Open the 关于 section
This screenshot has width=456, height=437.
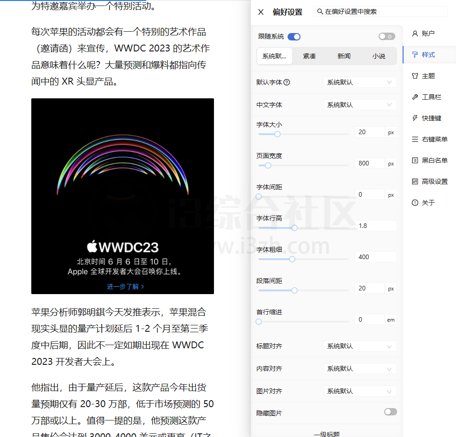tap(429, 203)
